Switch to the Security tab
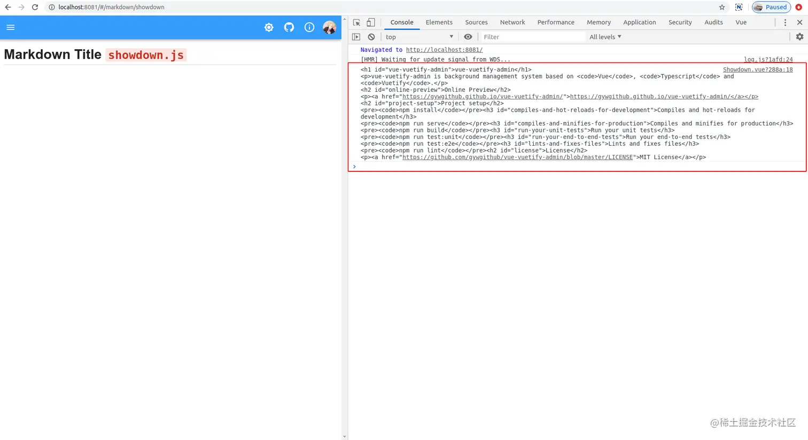808x440 pixels. pyautogui.click(x=680, y=22)
